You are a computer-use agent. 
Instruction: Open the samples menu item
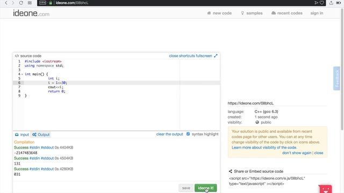point(252,13)
